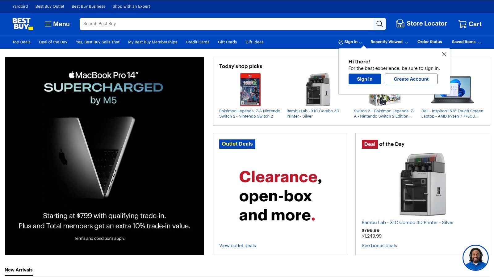This screenshot has width=494, height=277.
Task: Switch to the New Arrivals tab
Action: point(19,270)
